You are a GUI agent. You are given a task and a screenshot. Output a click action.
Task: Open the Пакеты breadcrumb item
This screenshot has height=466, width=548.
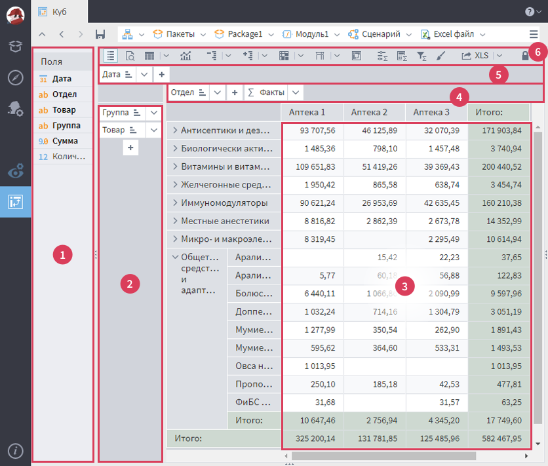tap(175, 34)
